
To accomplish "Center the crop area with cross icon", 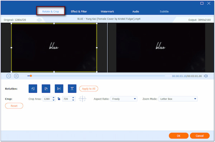I will (x=82, y=99).
